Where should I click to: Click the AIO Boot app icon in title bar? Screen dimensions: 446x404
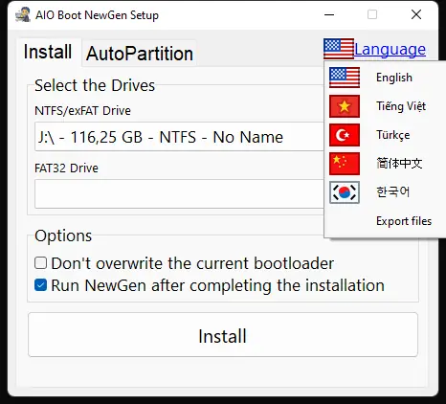click(x=23, y=14)
